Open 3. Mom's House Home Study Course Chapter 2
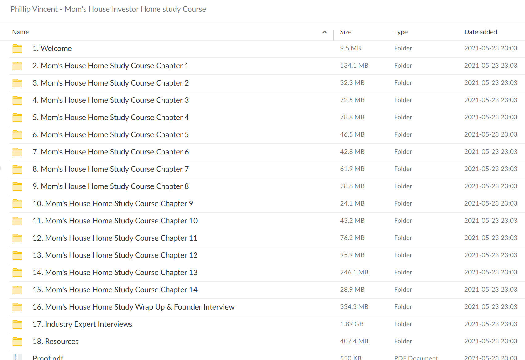Screen dimensions: 525x360 click(111, 83)
